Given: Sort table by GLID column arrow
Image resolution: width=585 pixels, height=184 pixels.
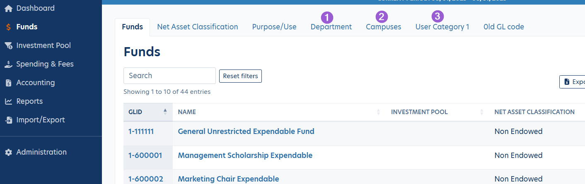Looking at the screenshot, I should point(165,112).
